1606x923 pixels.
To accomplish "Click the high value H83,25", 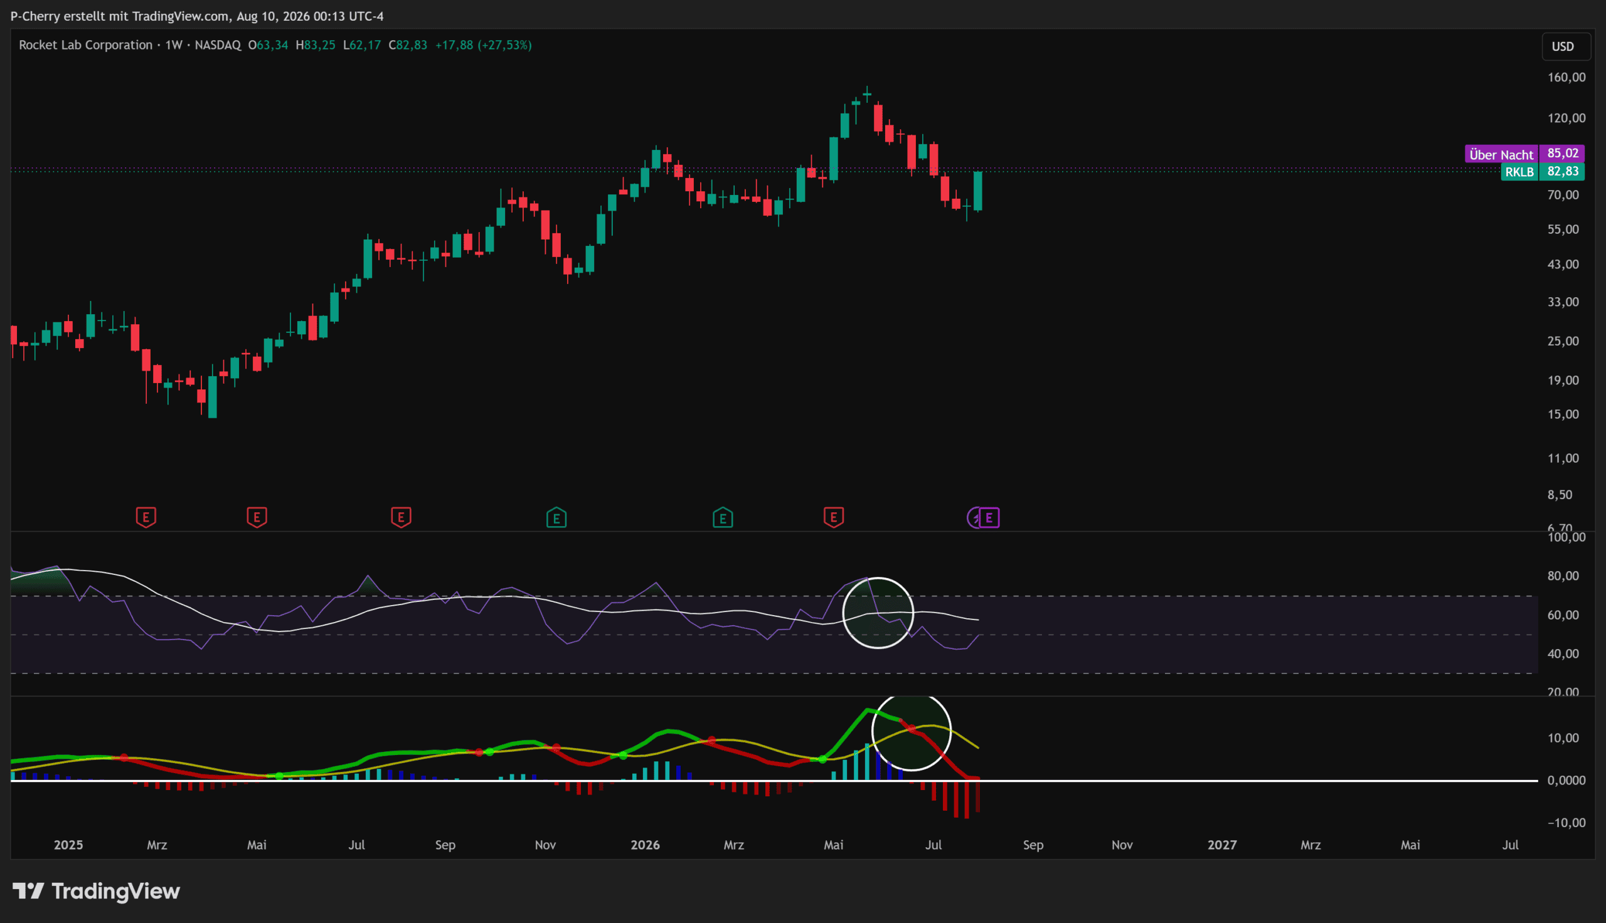I will [x=316, y=45].
